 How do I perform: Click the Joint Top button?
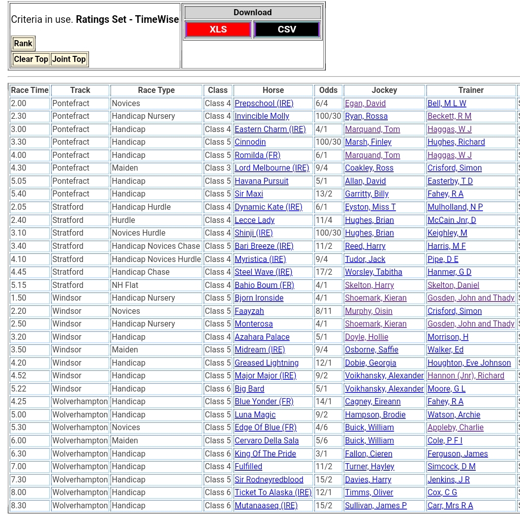(69, 59)
